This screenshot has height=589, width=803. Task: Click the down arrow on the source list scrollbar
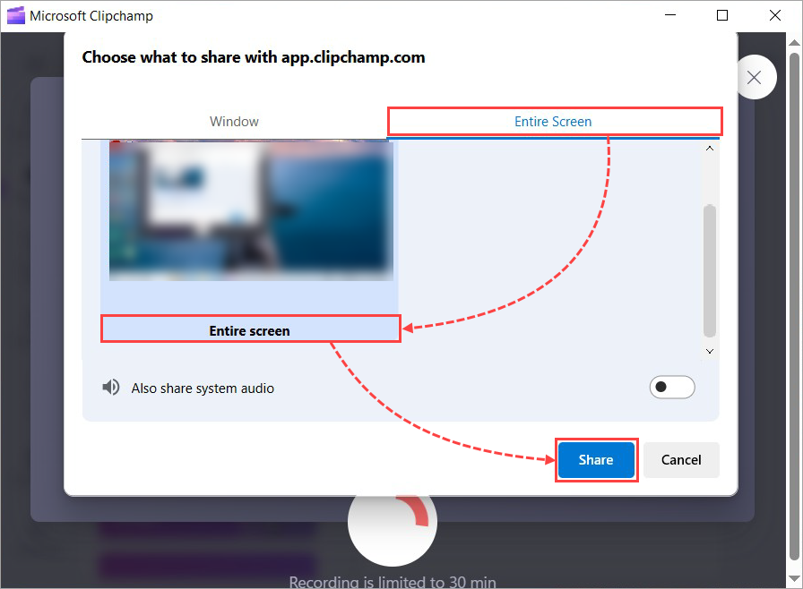pyautogui.click(x=709, y=351)
